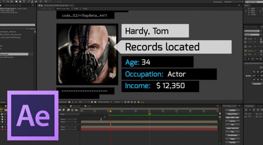
Task: Select the Horizontal Type tool
Action: [24, 2]
